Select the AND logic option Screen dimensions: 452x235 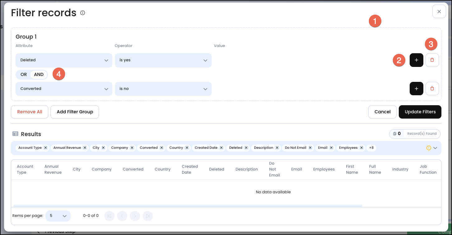click(x=39, y=74)
